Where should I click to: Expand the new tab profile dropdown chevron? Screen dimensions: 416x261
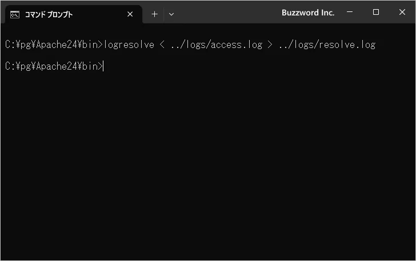pyautogui.click(x=171, y=14)
